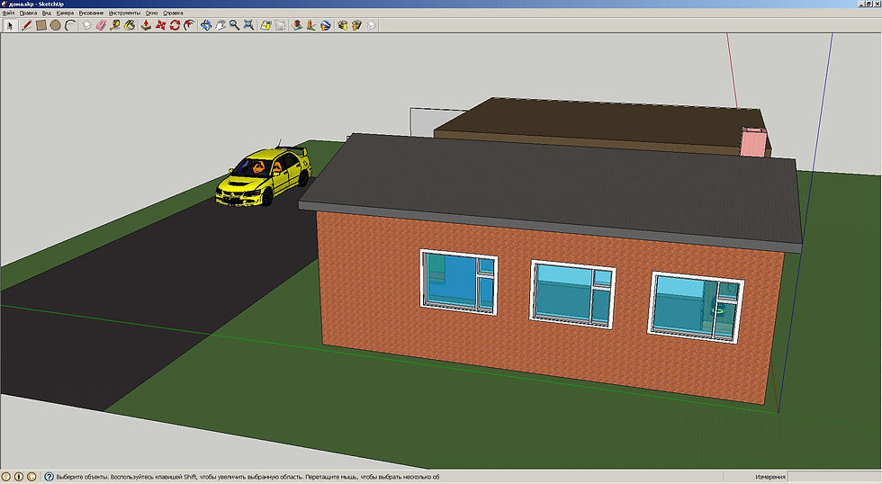882x484 pixels.
Task: Click the Add Location icon
Action: click(297, 25)
